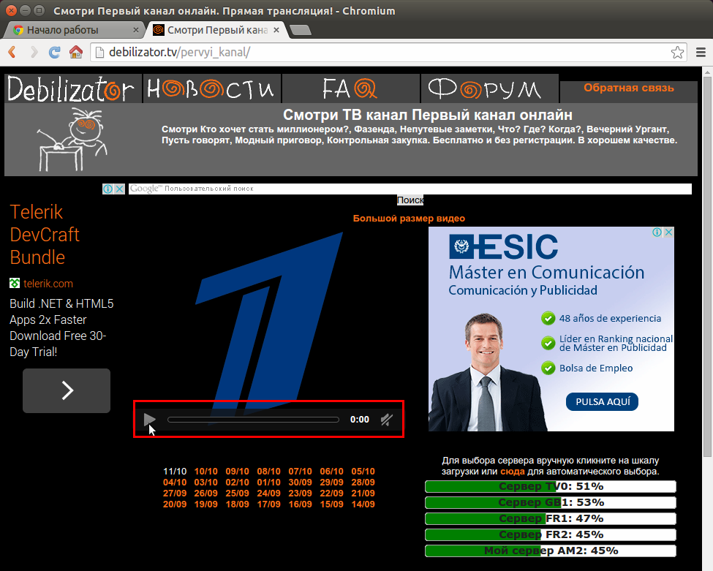Viewport: 713px width, 571px height.
Task: Select the Сервер FR1 load bar
Action: (551, 518)
